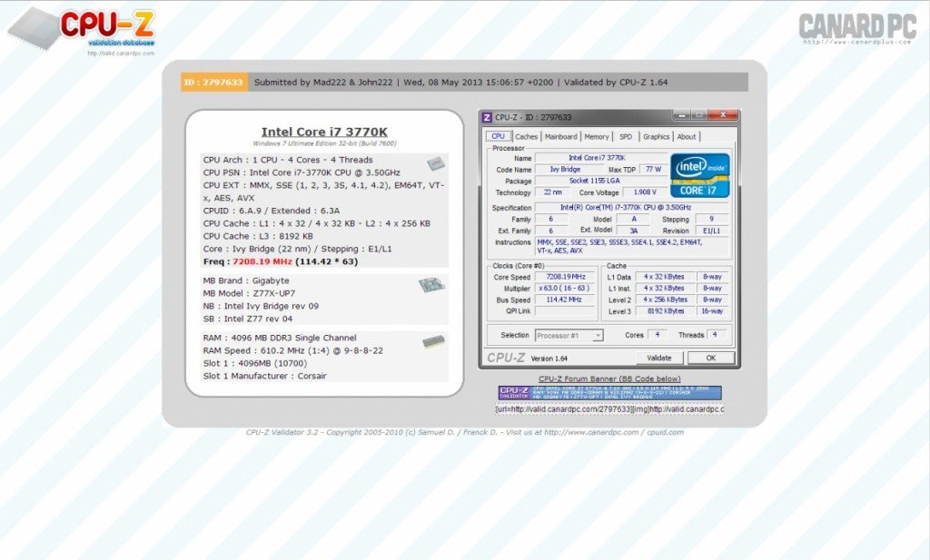Switch to the Caches tab

[x=527, y=137]
